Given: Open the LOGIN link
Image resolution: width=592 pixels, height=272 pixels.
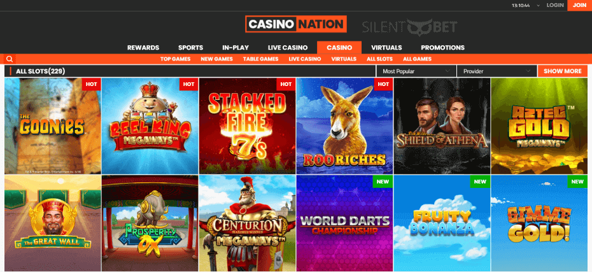Looking at the screenshot, I should pyautogui.click(x=555, y=5).
